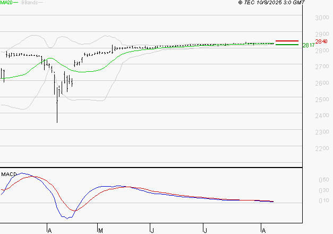This screenshot has width=333, height=234.
Task: Click the 2300 price axis label
Action: (x=322, y=132)
